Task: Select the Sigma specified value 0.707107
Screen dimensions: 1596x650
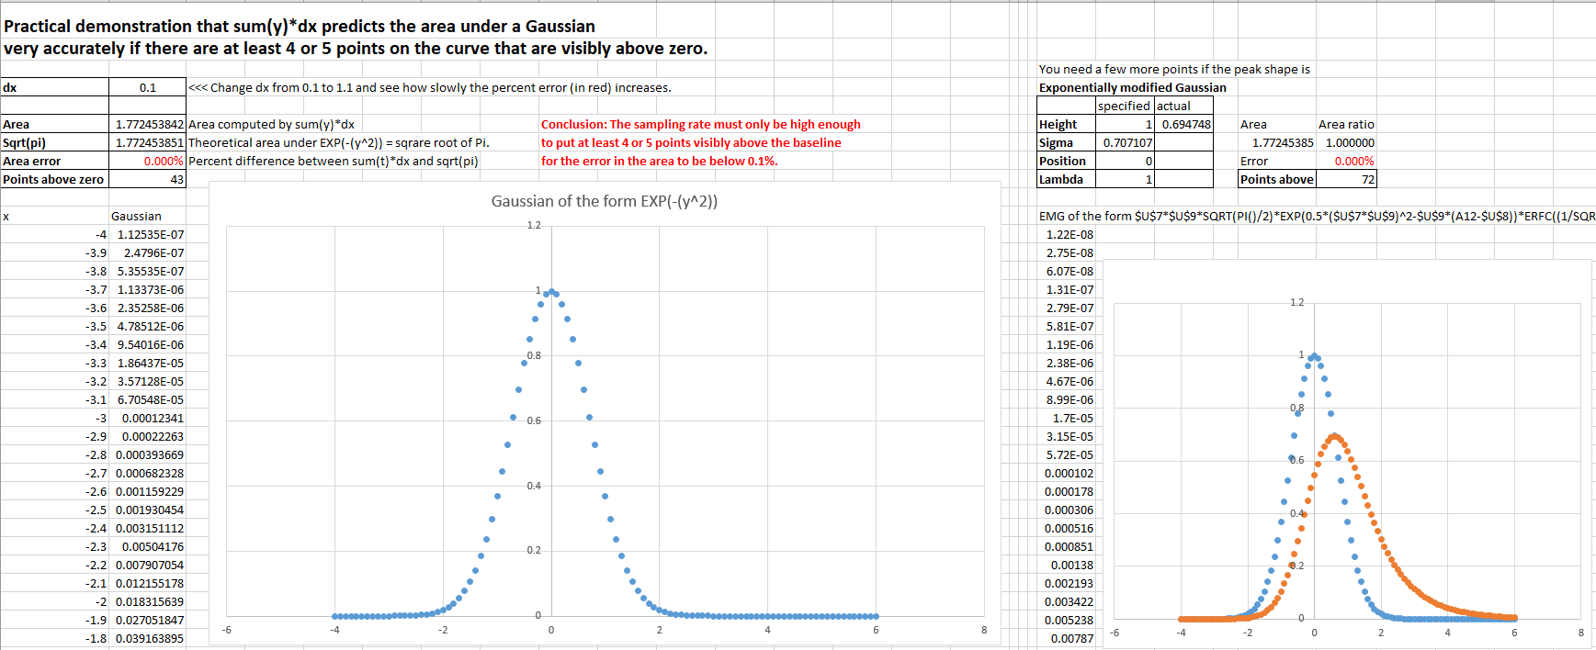Action: (x=1126, y=142)
